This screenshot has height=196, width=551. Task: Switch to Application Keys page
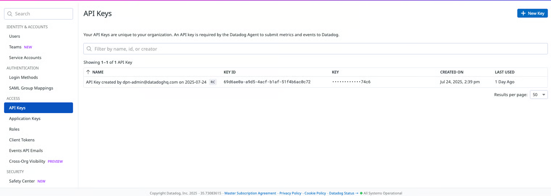pos(25,118)
